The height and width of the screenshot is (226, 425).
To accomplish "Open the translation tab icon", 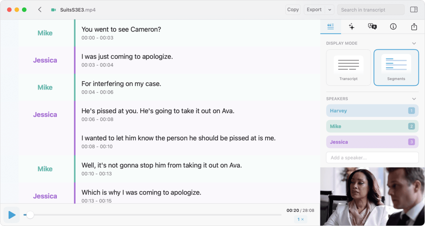I will [x=372, y=27].
